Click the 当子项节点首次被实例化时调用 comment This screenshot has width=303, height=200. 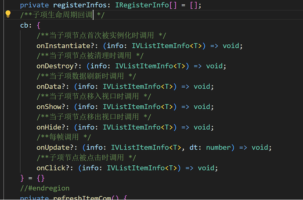tap(101, 36)
